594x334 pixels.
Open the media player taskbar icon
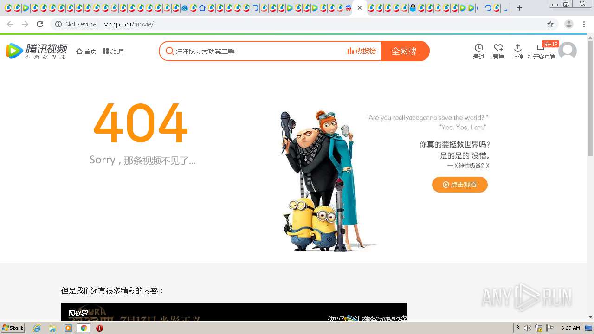coord(68,328)
